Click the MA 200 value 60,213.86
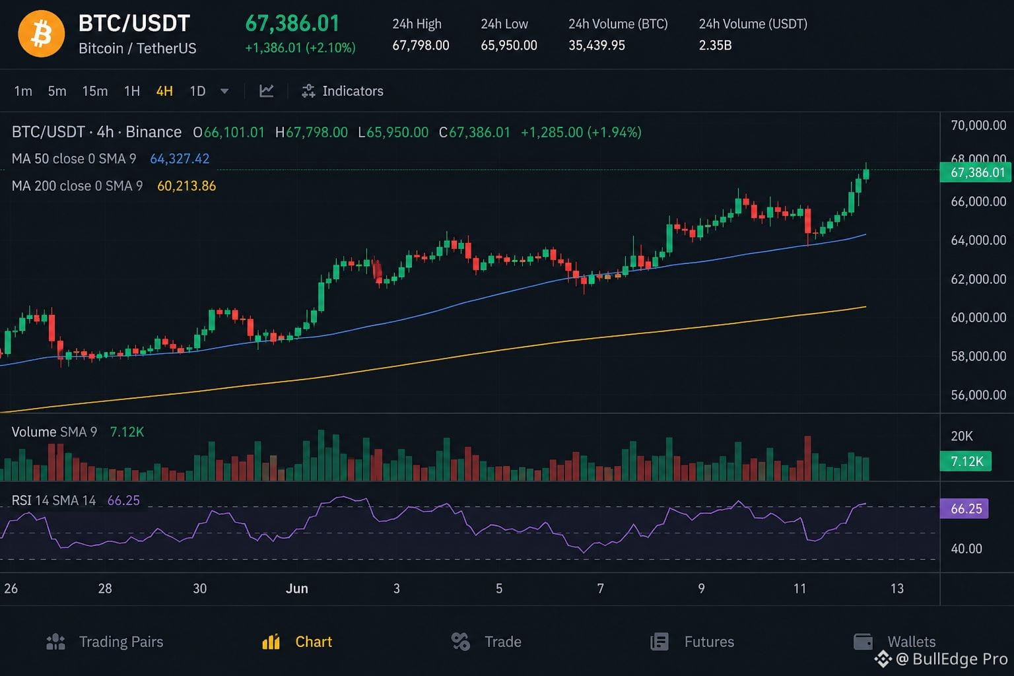 tap(186, 186)
